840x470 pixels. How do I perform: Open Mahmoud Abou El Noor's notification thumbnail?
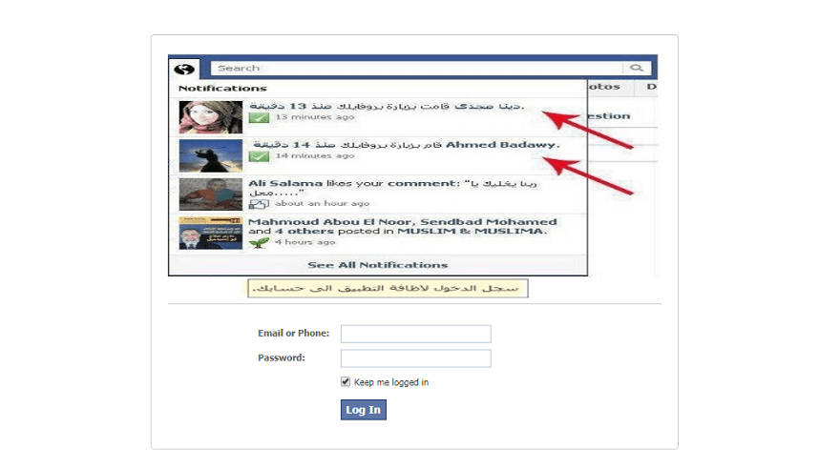(211, 233)
